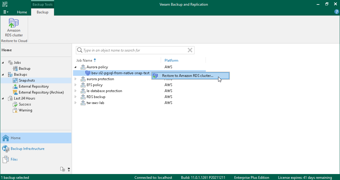Select the tw-aws-lab job icon
This screenshot has height=180, width=340.
click(83, 103)
